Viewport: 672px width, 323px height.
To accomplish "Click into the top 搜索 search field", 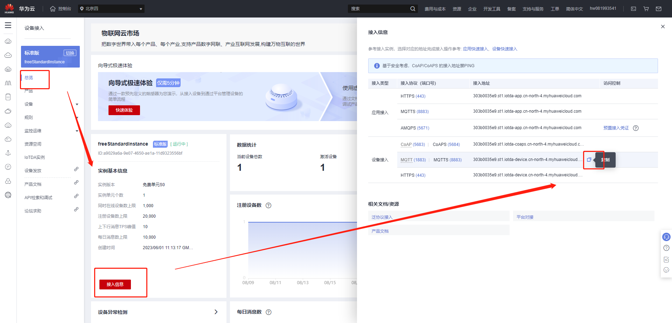I will coord(379,9).
